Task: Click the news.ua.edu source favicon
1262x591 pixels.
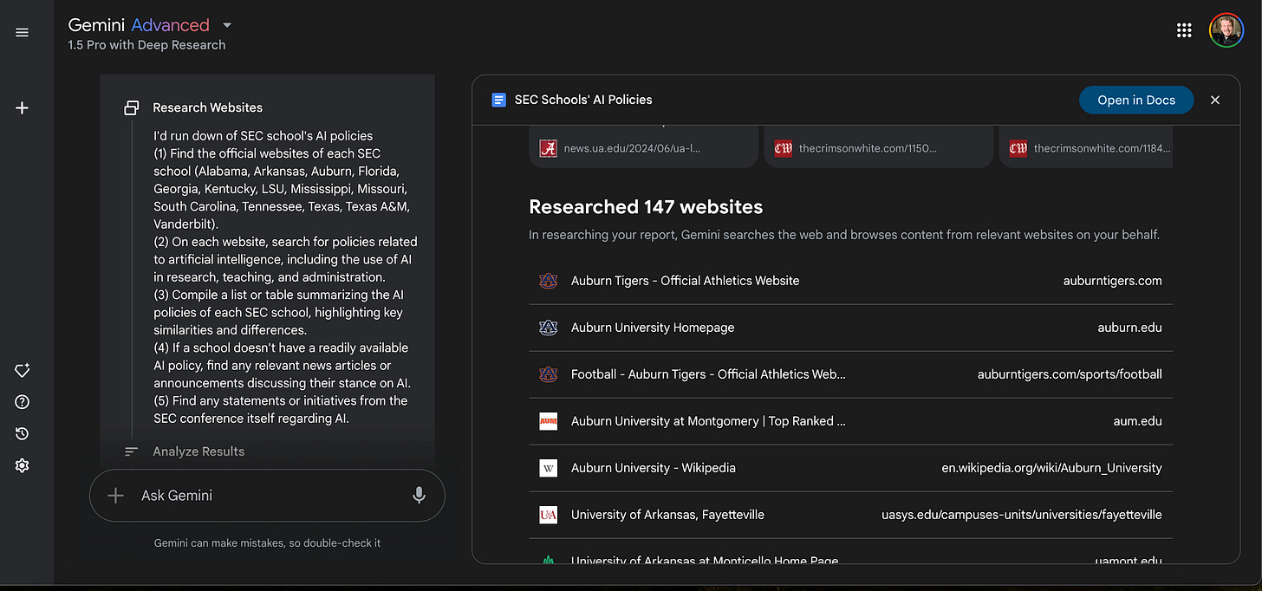Action: [548, 148]
